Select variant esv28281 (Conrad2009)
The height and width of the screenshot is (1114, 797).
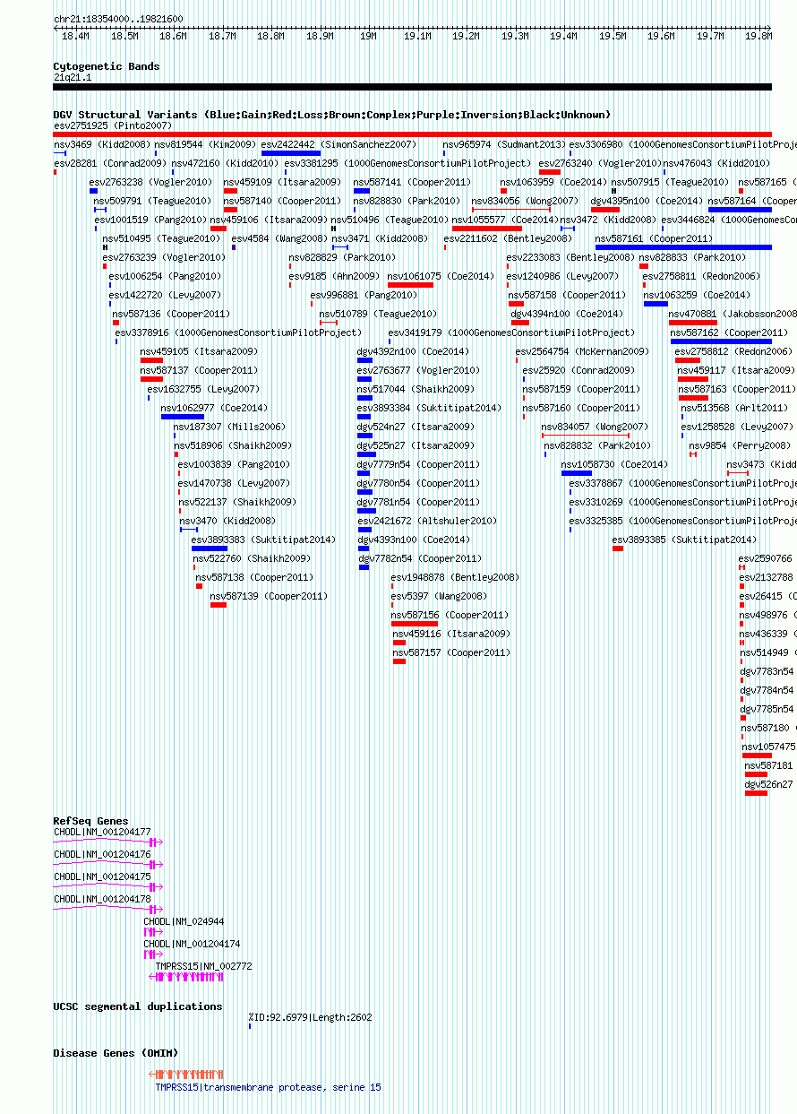click(x=110, y=163)
